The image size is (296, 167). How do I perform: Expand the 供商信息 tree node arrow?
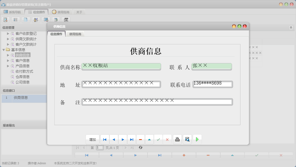tap(8, 55)
